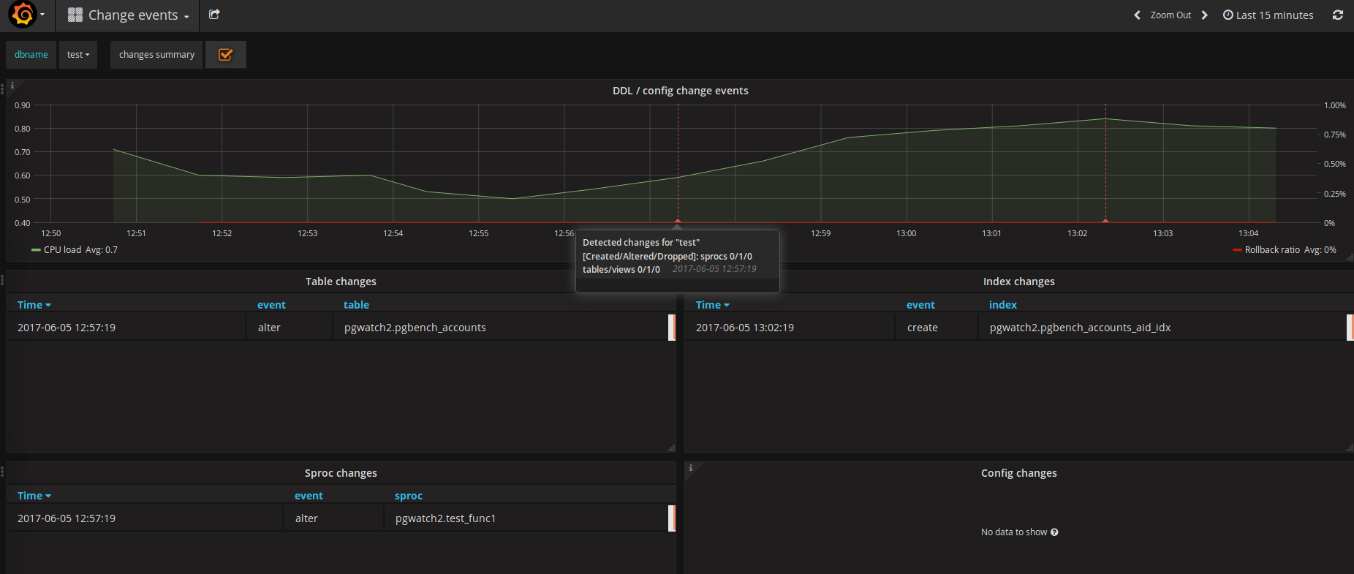
Task: Shift time range forward with right arrow
Action: (1205, 15)
